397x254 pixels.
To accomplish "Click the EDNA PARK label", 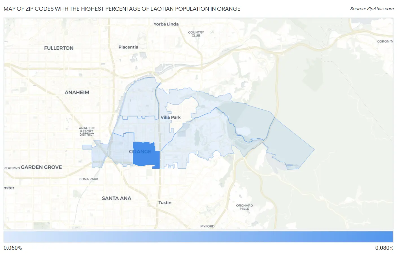I will point(89,179).
